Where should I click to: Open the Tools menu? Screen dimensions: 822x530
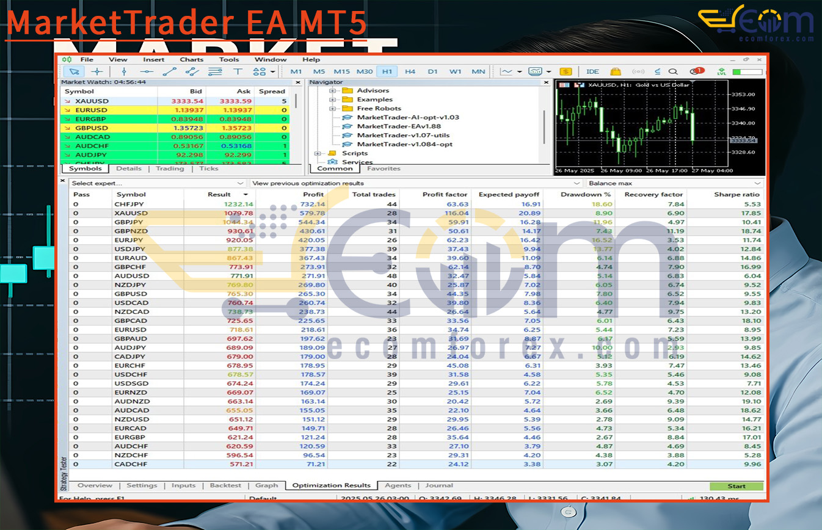click(229, 59)
